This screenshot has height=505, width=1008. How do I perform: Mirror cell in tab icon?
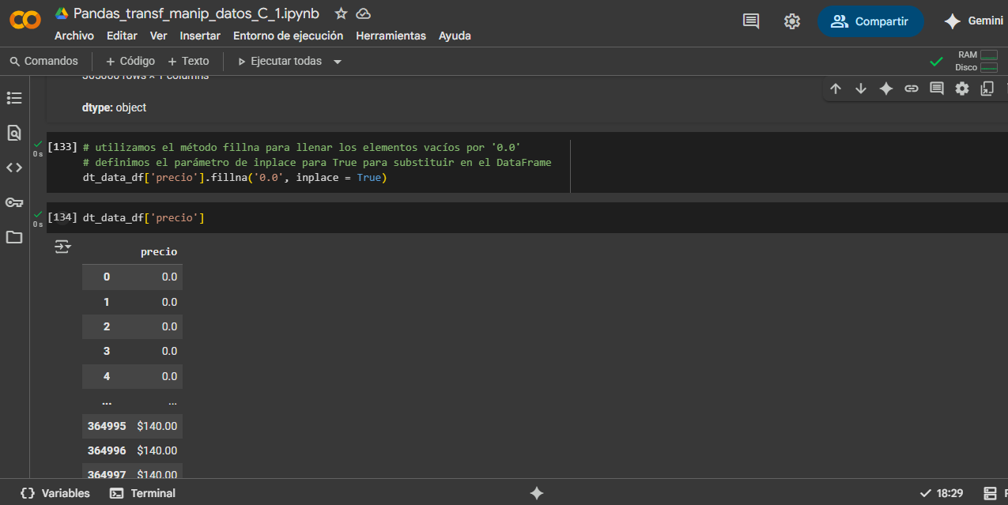pyautogui.click(x=987, y=89)
